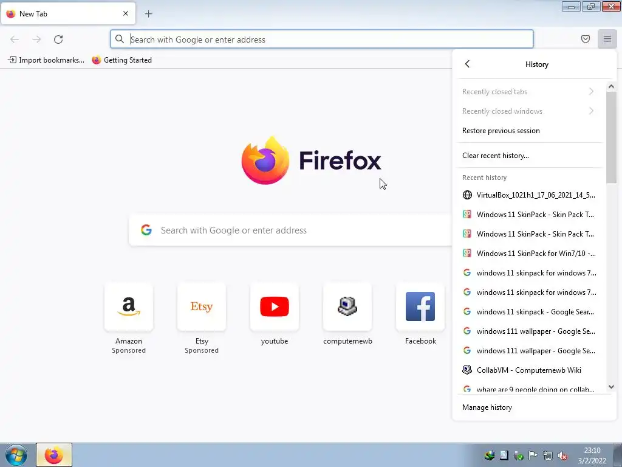Open Action Center flag tray icon
The width and height of the screenshot is (622, 467).
tap(533, 456)
